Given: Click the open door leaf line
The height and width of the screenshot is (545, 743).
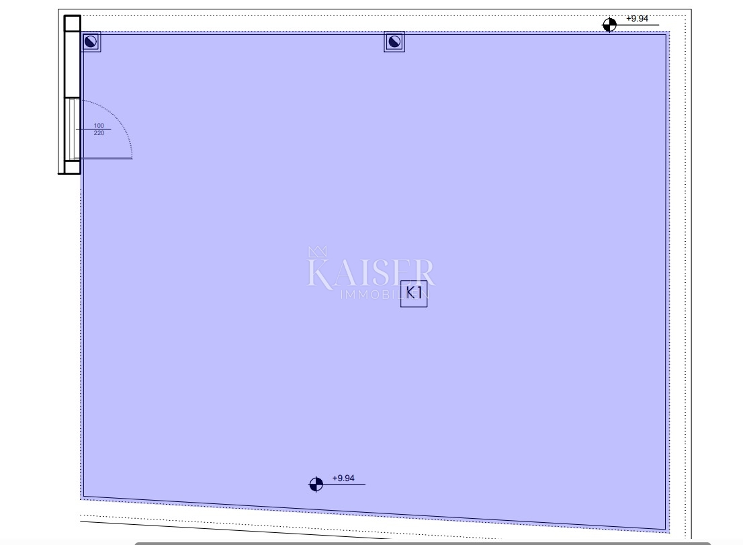Looking at the screenshot, I should [x=106, y=159].
